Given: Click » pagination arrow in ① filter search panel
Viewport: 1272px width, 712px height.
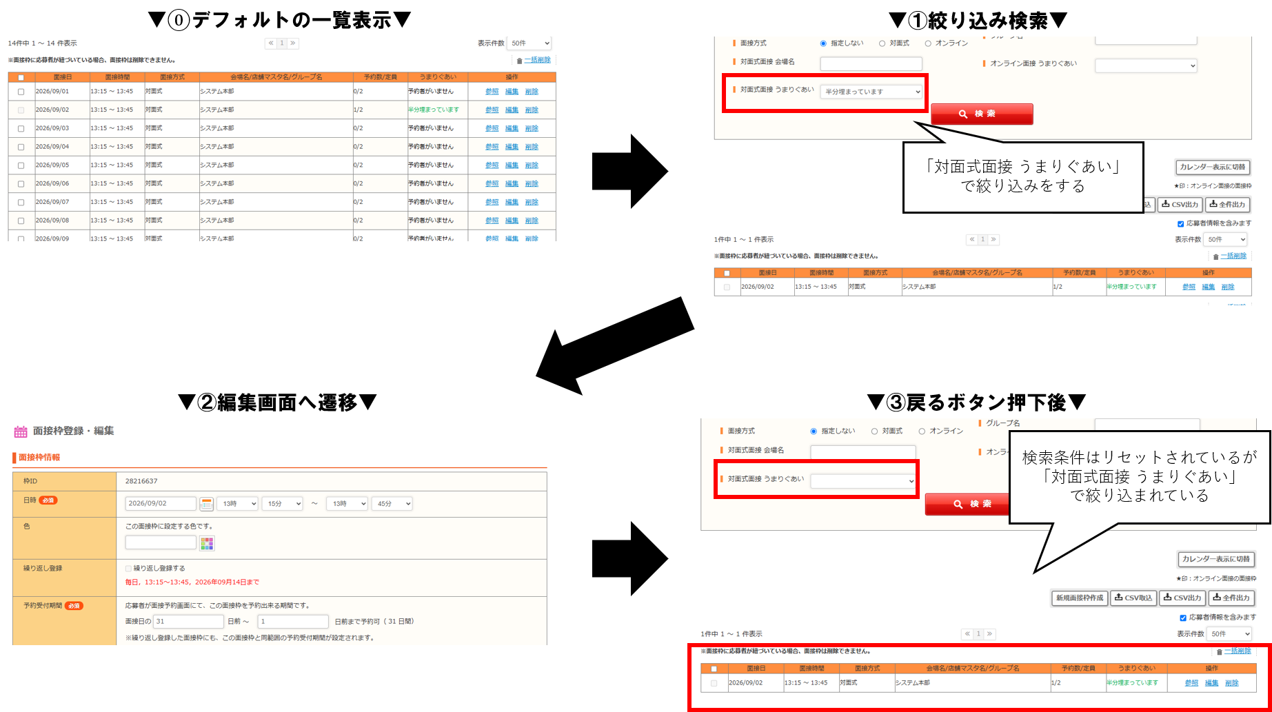Looking at the screenshot, I should pyautogui.click(x=993, y=240).
